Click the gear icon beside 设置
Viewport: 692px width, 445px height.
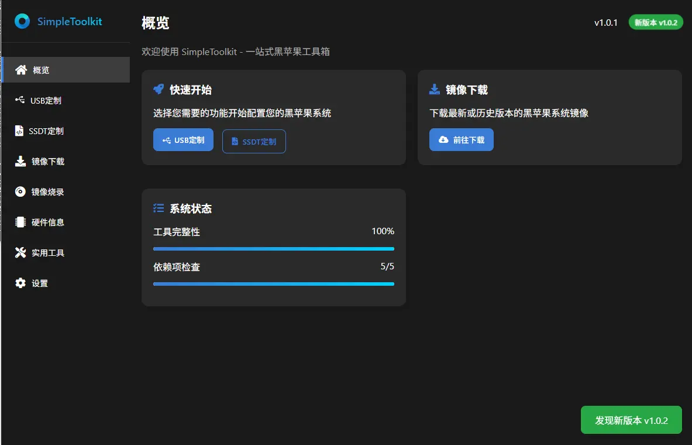click(x=20, y=283)
